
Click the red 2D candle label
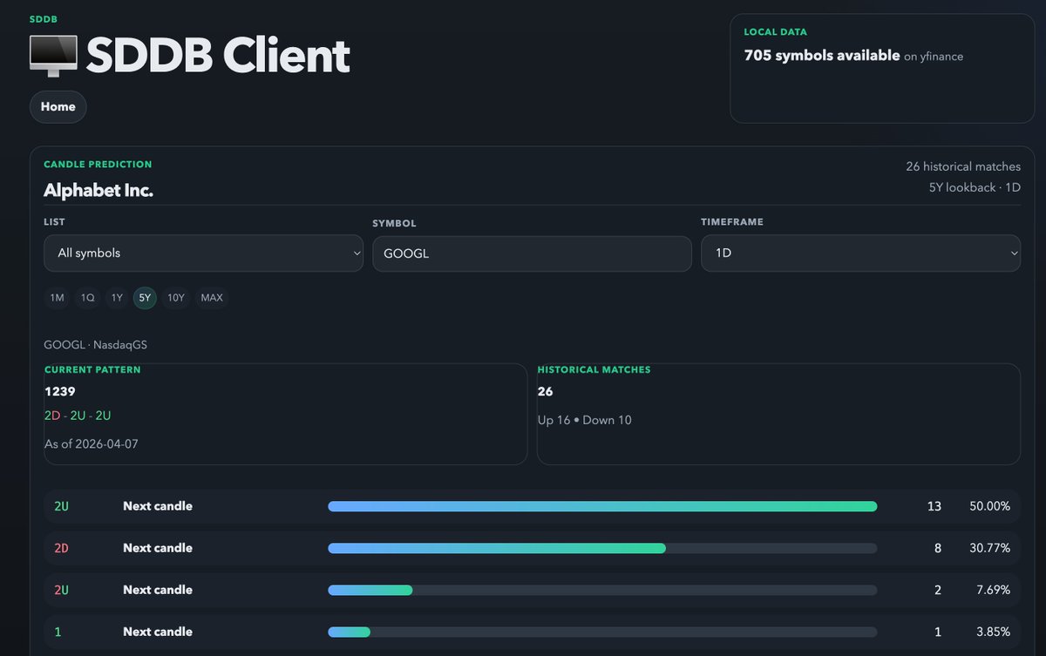click(x=61, y=548)
